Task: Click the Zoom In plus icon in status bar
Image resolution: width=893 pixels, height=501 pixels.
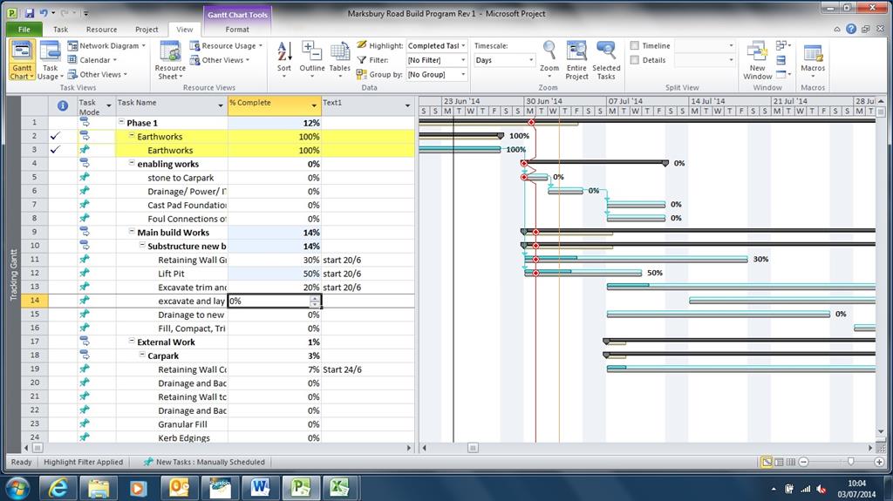Action: click(x=879, y=462)
